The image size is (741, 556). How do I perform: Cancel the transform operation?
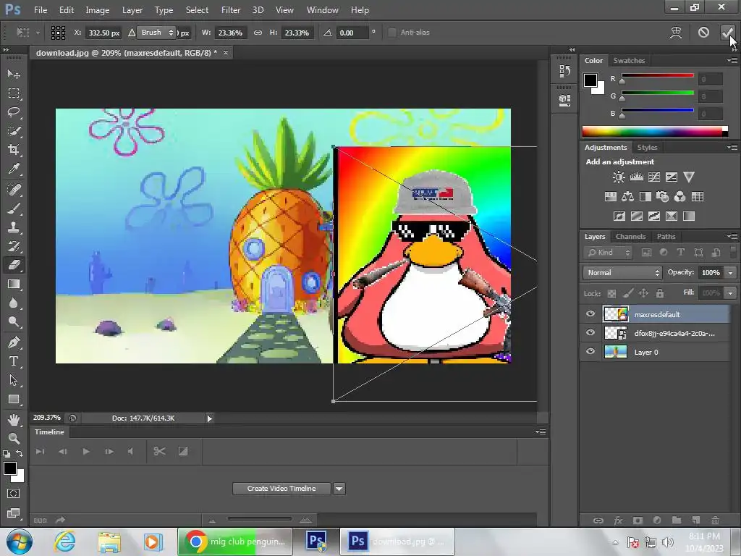(703, 33)
